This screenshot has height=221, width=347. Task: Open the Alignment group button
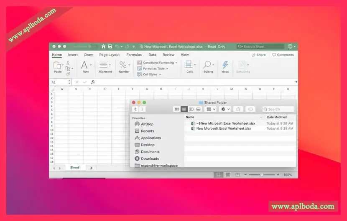(105, 67)
